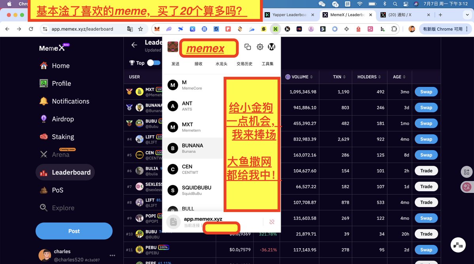Open Leaderboard in the sidebar

pos(65,172)
